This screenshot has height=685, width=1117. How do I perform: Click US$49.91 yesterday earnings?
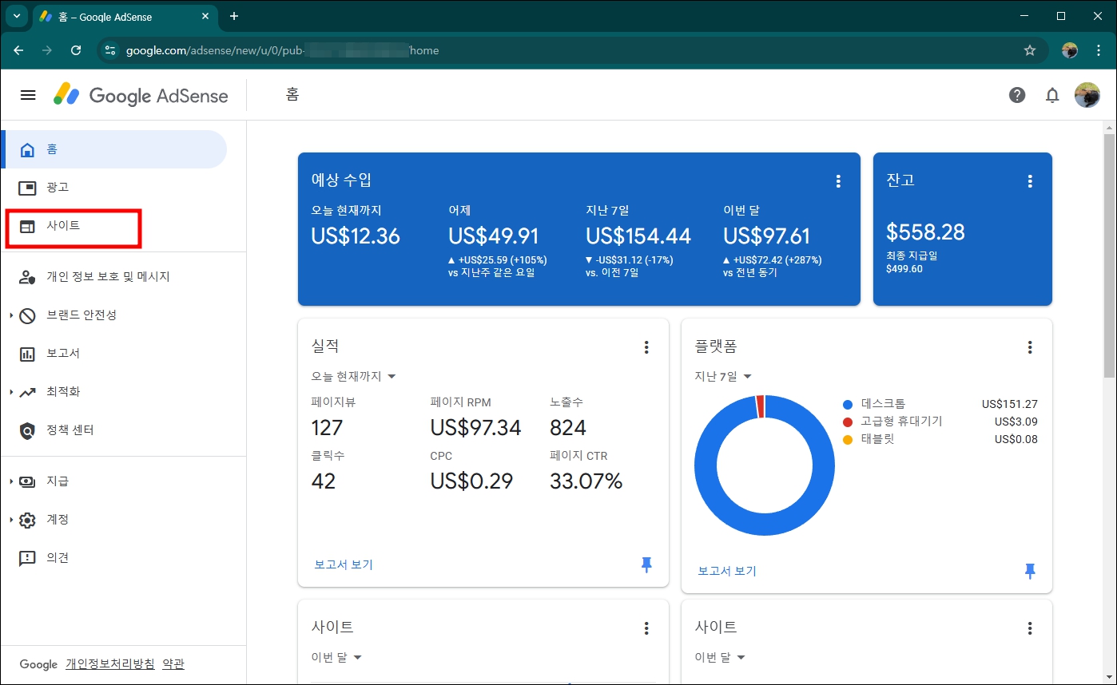click(x=494, y=236)
